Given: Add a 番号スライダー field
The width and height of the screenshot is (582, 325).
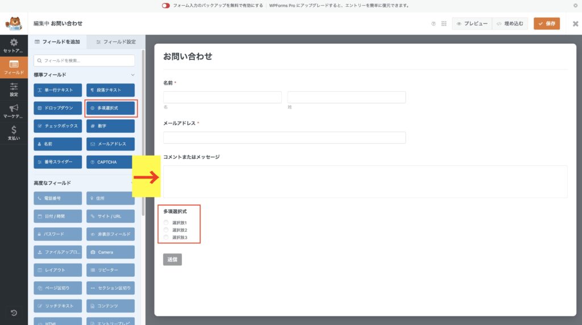Looking at the screenshot, I should point(57,162).
